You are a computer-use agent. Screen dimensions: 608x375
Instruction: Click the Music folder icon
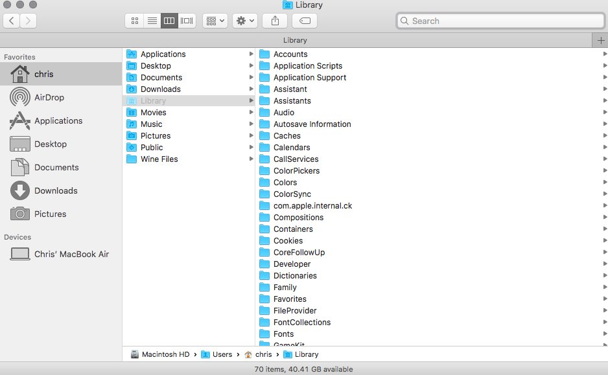point(132,124)
